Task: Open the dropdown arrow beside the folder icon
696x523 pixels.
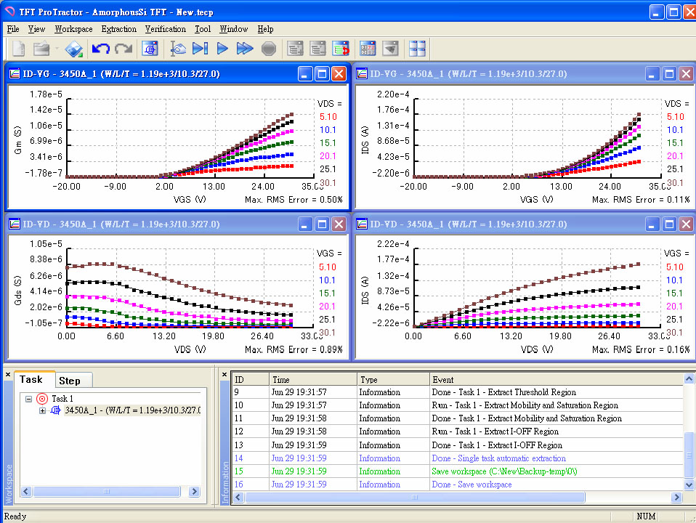Action: (x=57, y=49)
